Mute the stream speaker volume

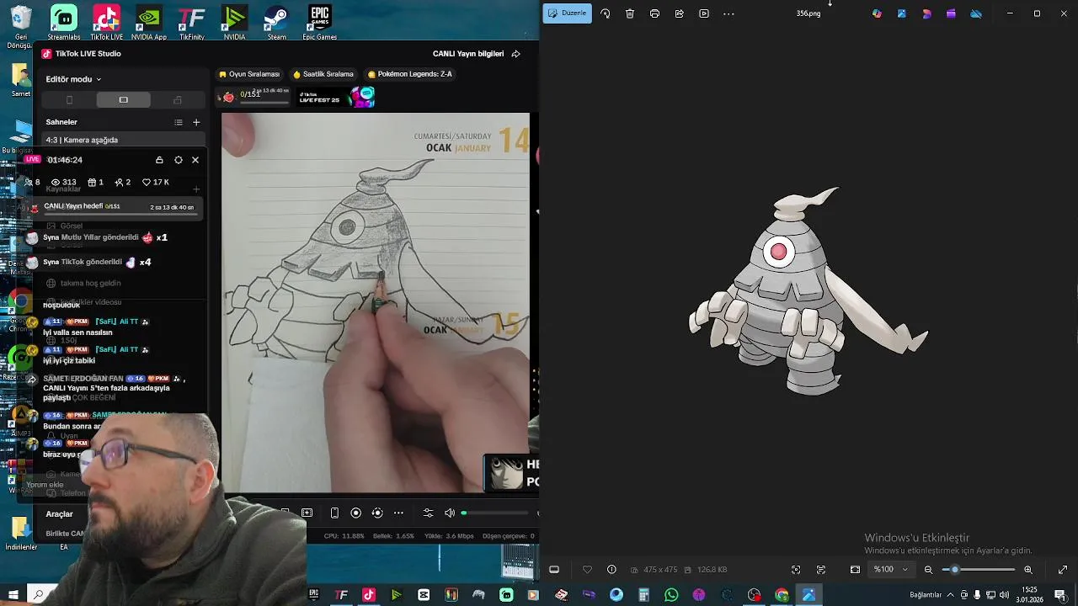click(x=449, y=513)
